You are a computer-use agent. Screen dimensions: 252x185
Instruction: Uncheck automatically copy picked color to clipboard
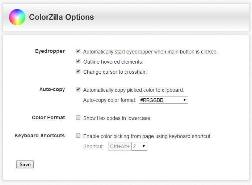(78, 89)
